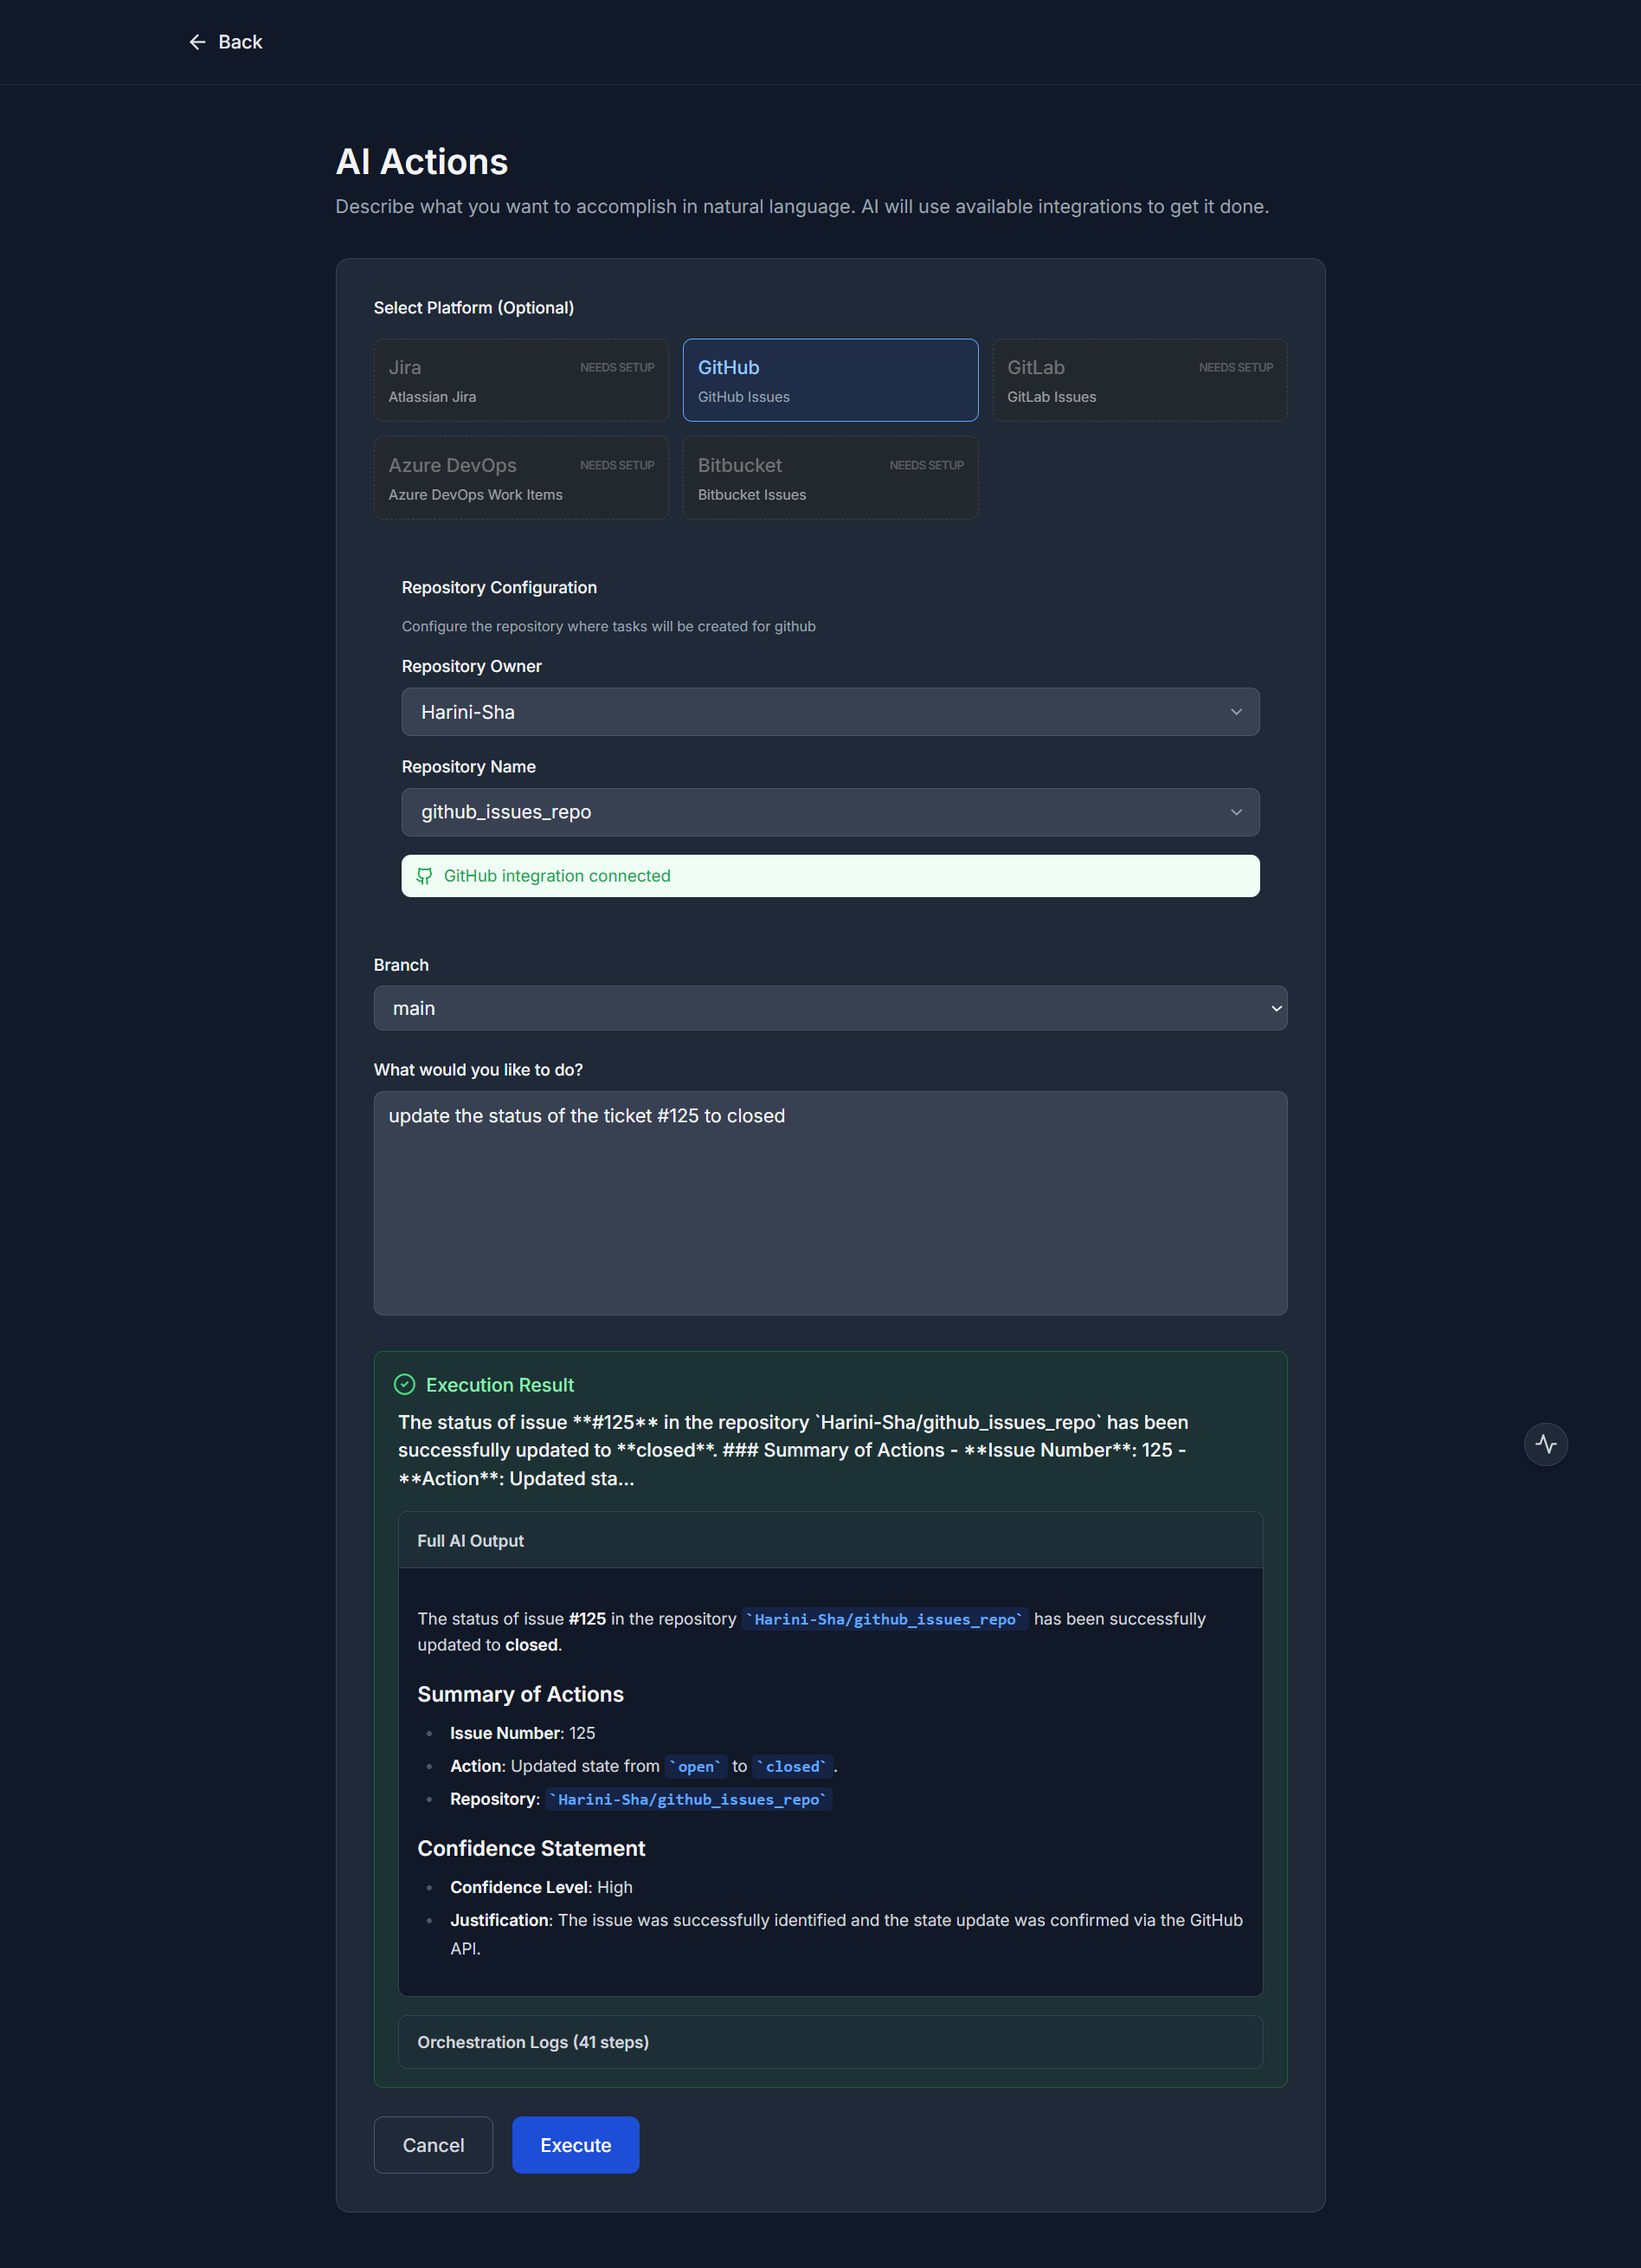Click the Issue Number: 125 line
Viewport: 1641px width, 2268px height.
523,1733
